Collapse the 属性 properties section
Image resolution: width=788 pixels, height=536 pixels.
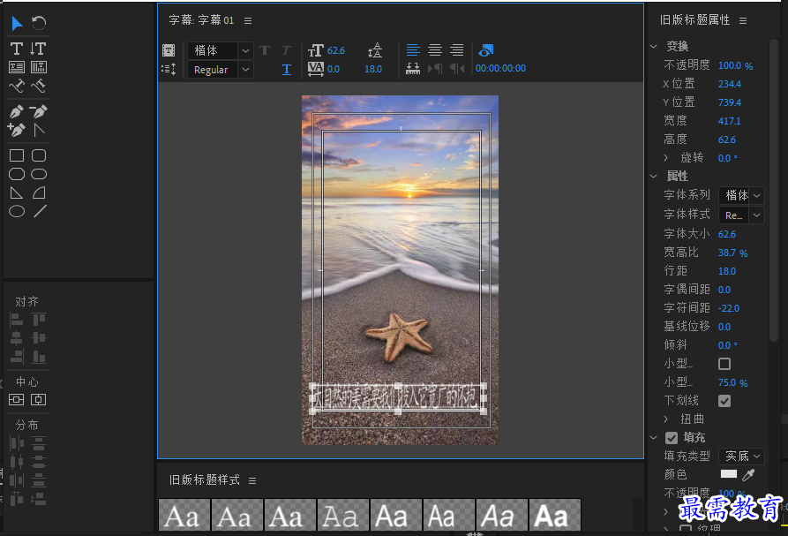click(654, 176)
